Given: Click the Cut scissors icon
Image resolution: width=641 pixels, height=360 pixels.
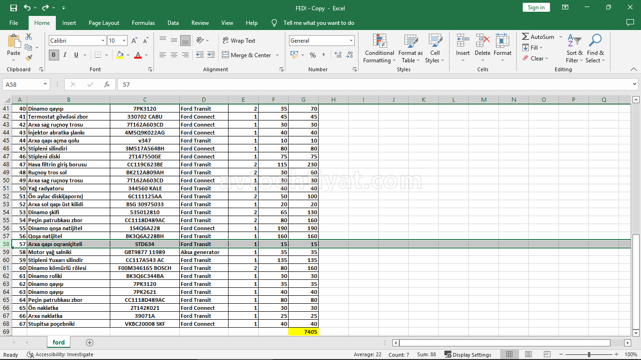Looking at the screenshot, I should click(x=29, y=37).
